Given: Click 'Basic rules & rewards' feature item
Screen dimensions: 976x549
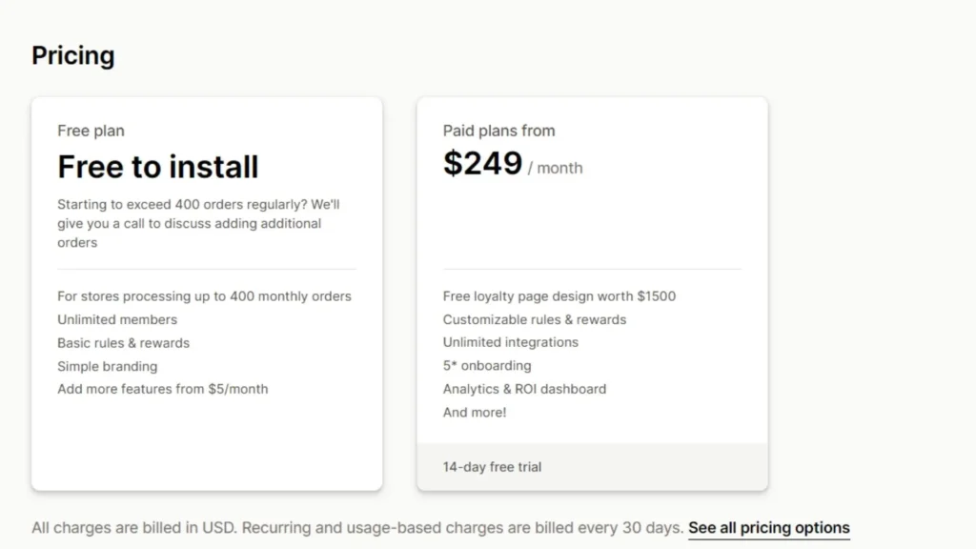Looking at the screenshot, I should (123, 342).
